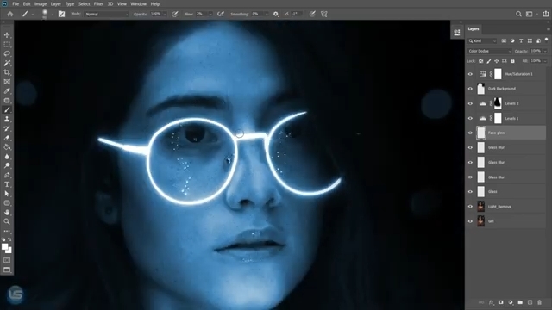Select the Move tool

(7, 35)
